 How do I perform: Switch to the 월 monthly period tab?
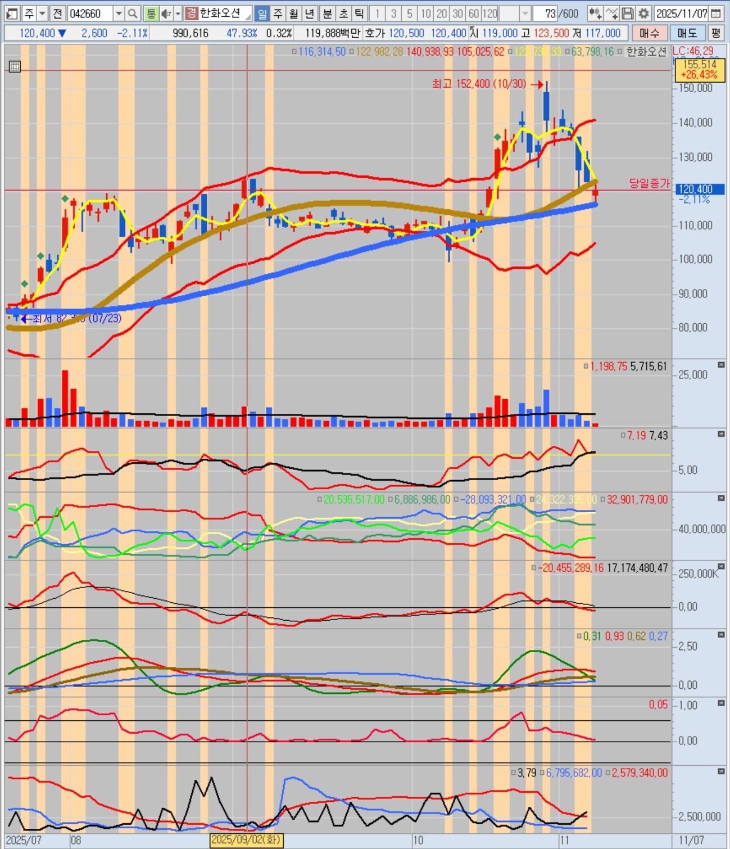[x=294, y=13]
